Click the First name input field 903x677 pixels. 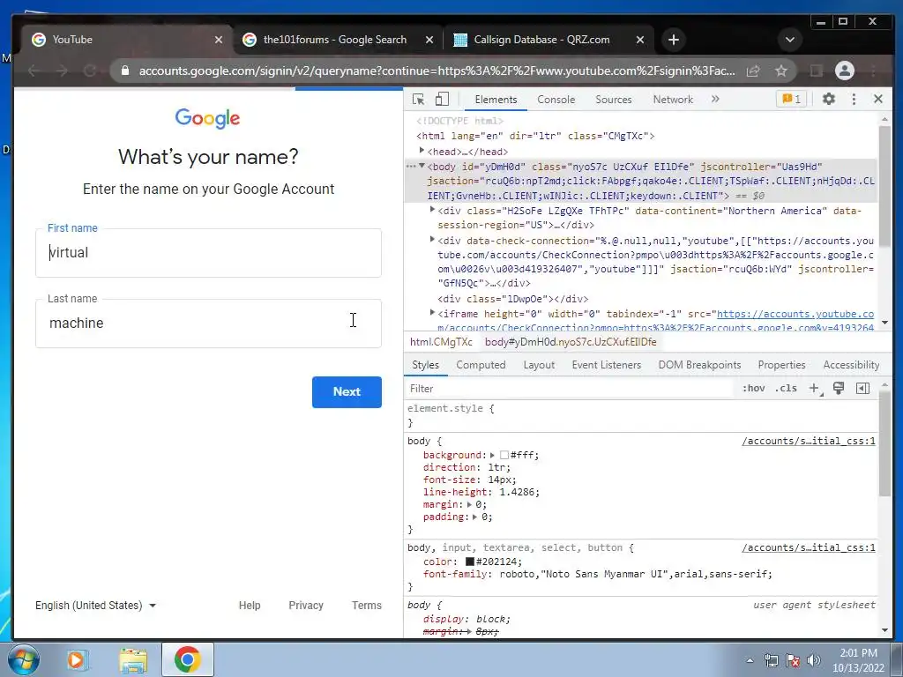208,253
